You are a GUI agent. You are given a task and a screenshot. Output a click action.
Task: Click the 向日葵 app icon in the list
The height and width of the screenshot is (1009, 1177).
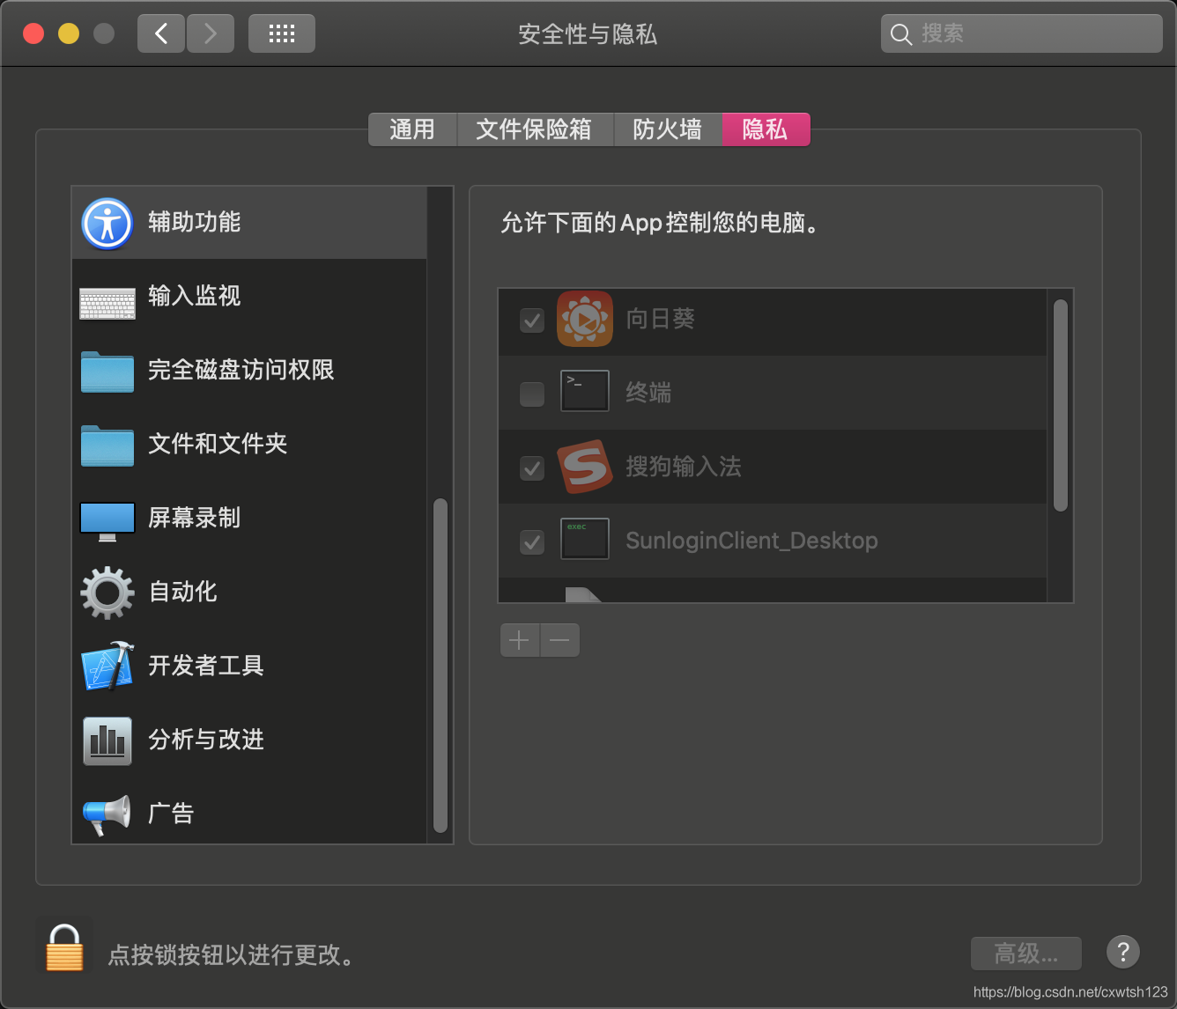click(585, 319)
